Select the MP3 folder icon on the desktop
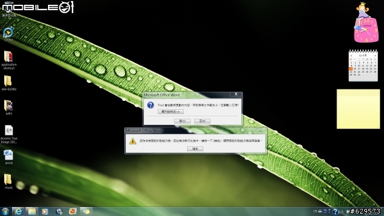The image size is (384, 216). [x=8, y=107]
